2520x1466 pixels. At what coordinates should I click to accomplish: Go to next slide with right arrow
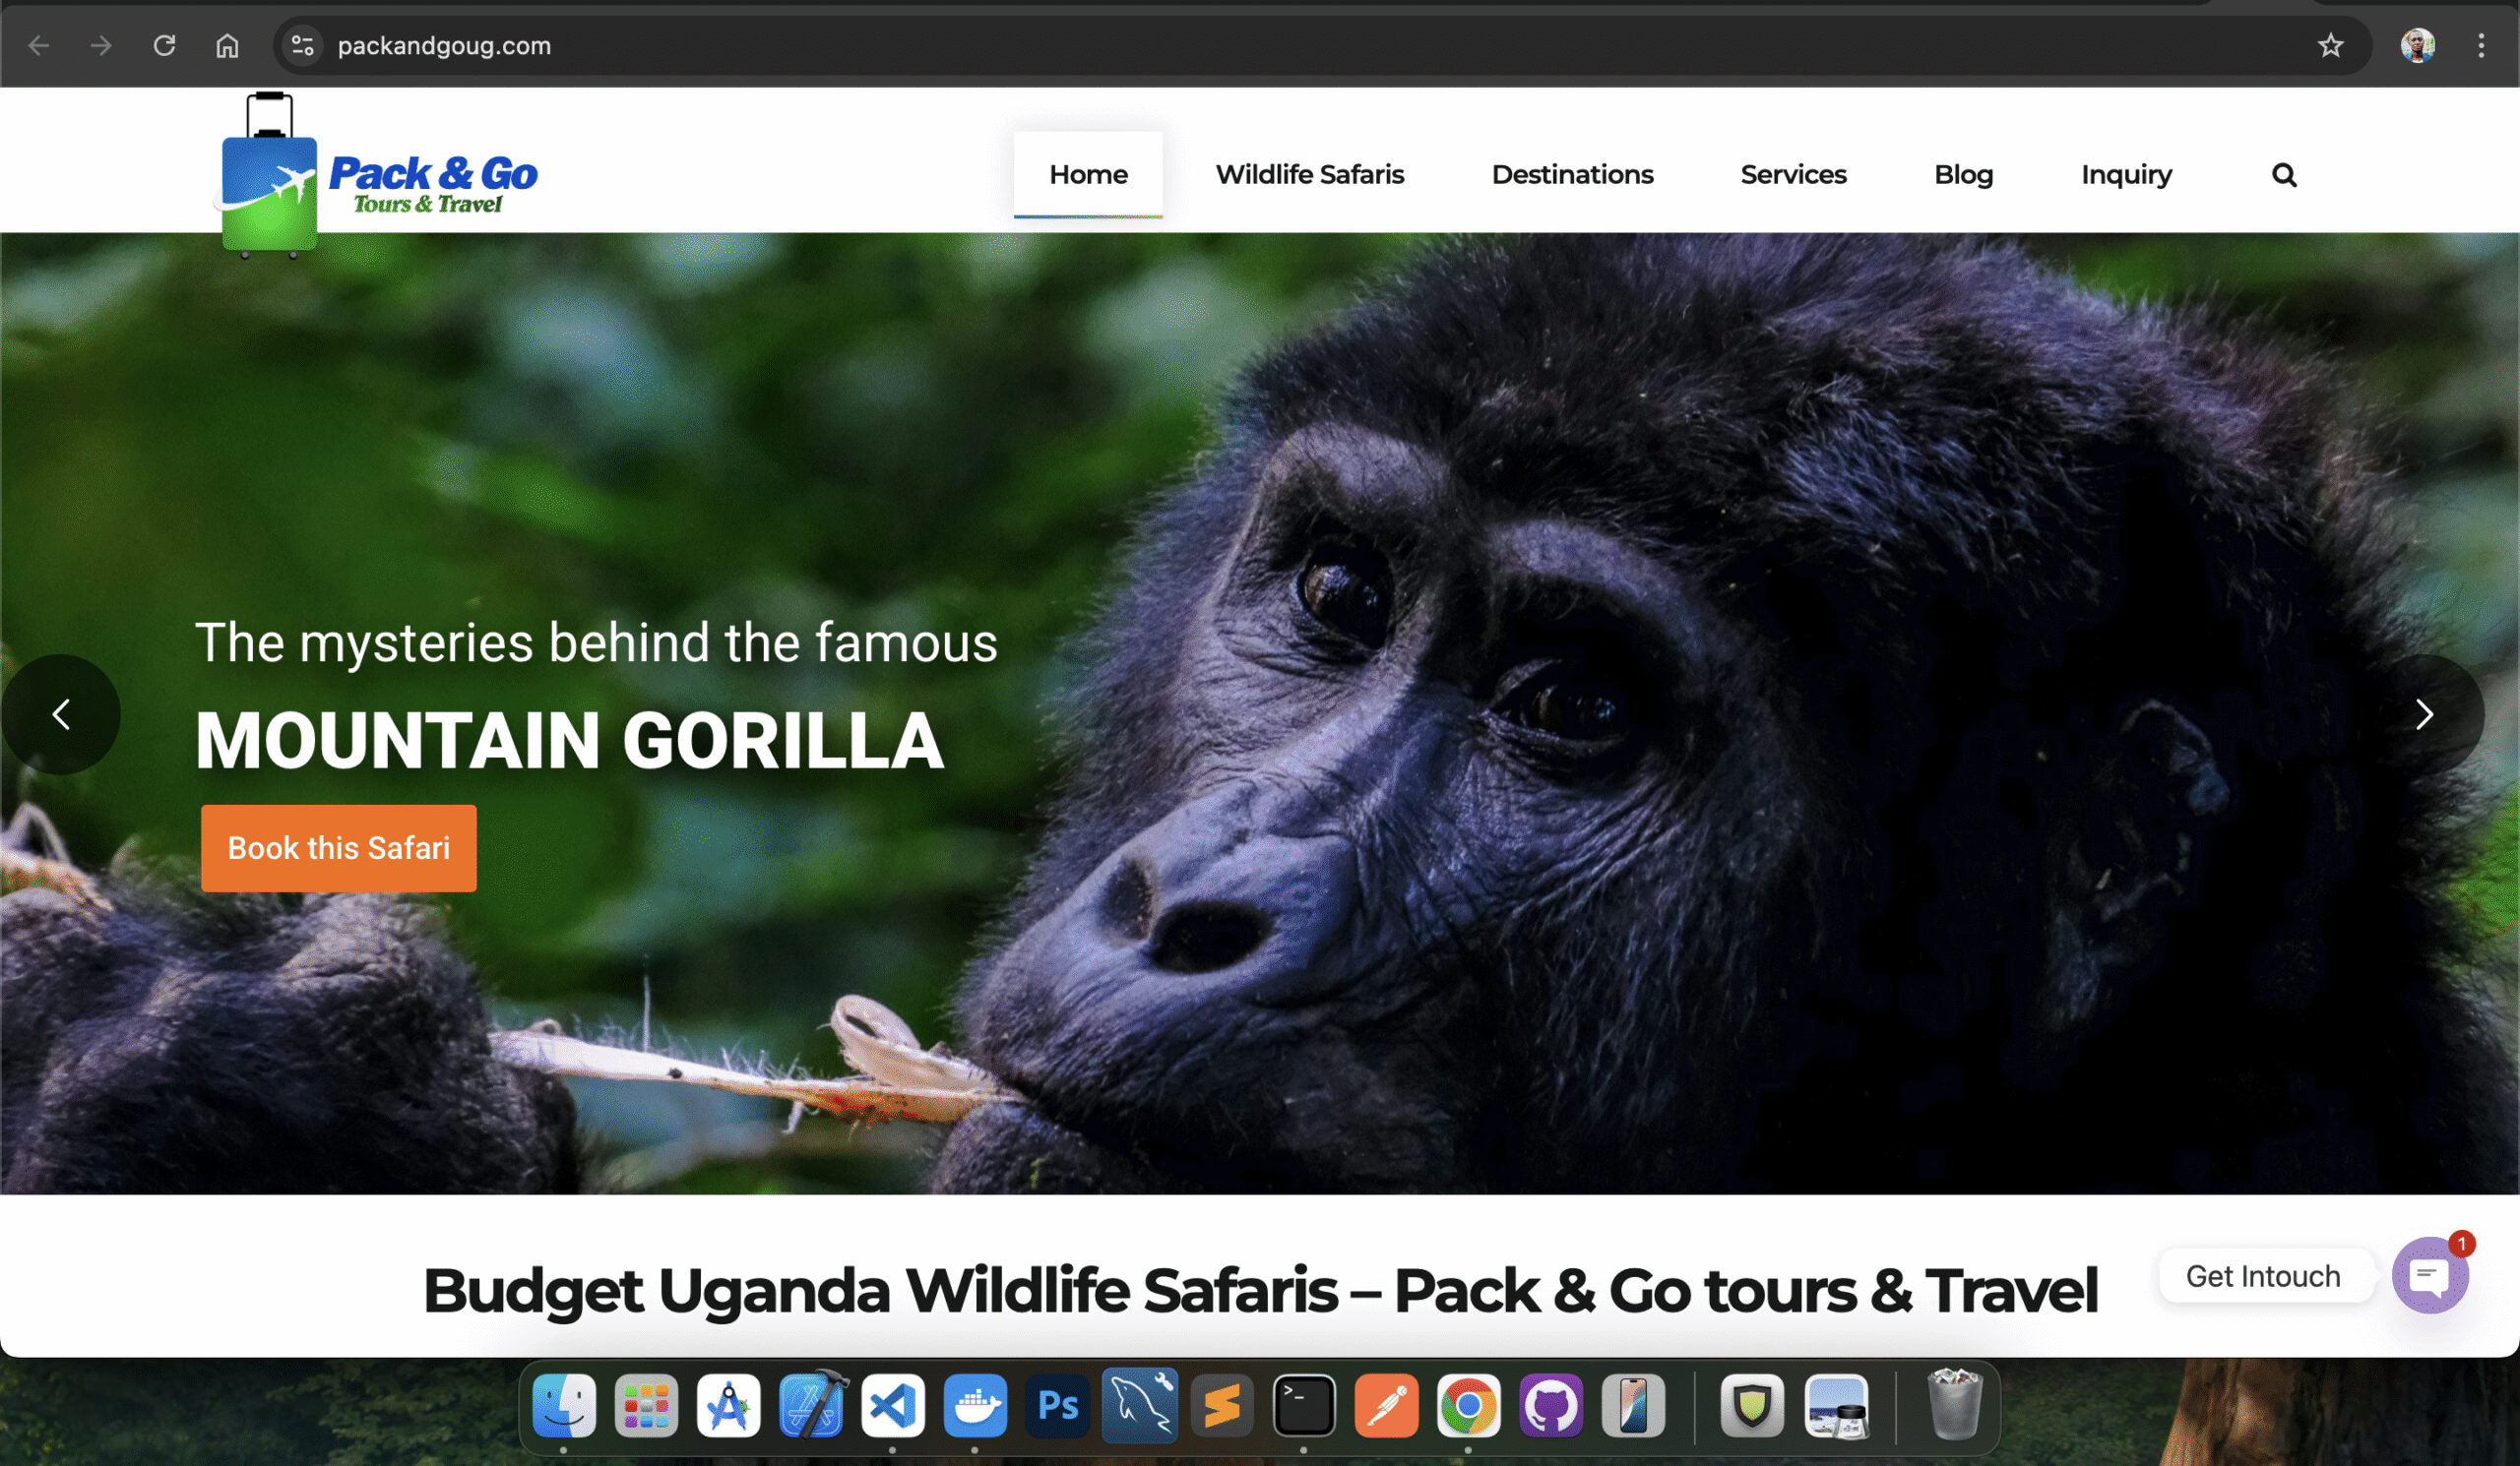[x=2423, y=714]
